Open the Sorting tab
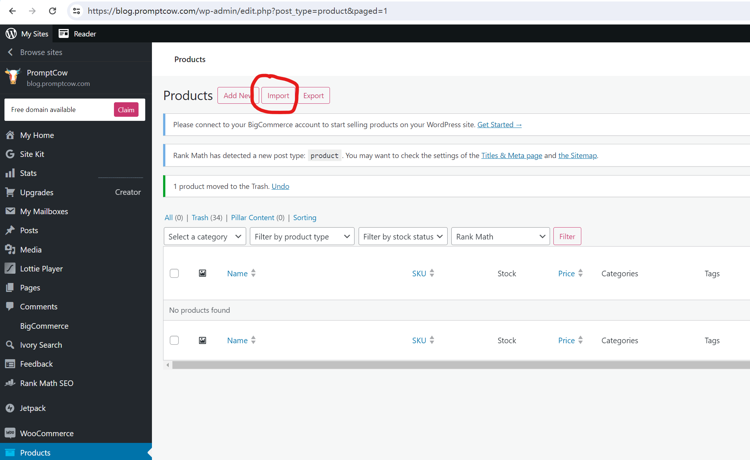 [304, 217]
